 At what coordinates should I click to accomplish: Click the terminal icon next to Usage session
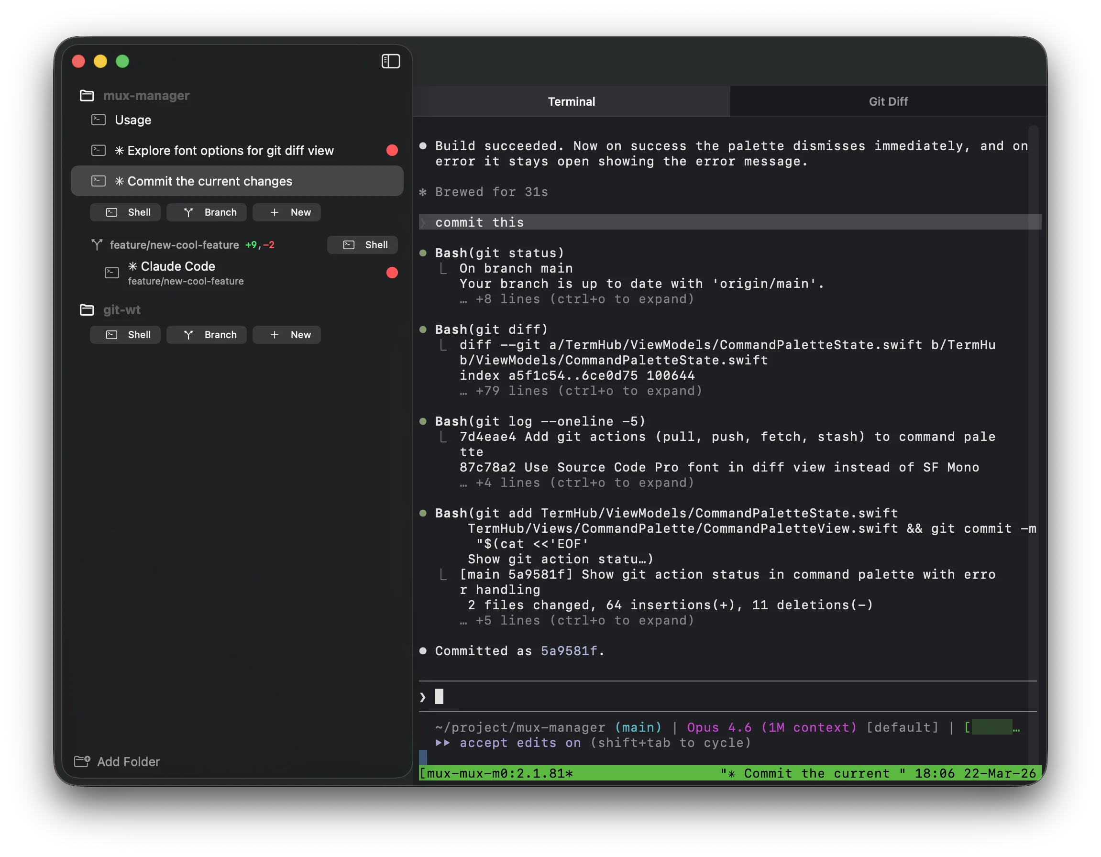[99, 120]
